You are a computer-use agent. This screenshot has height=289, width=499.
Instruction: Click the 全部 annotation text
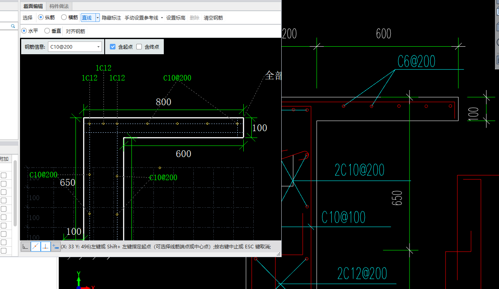[x=273, y=76]
